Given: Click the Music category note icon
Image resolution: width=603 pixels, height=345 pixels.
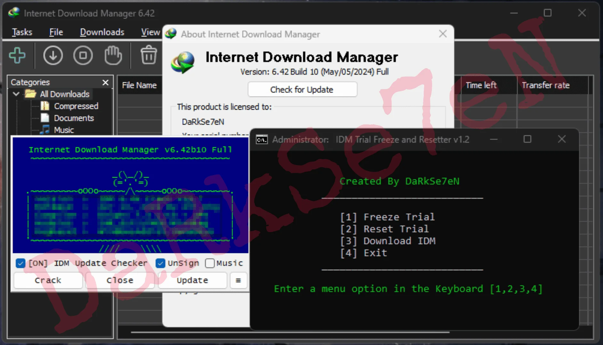Looking at the screenshot, I should pos(45,130).
